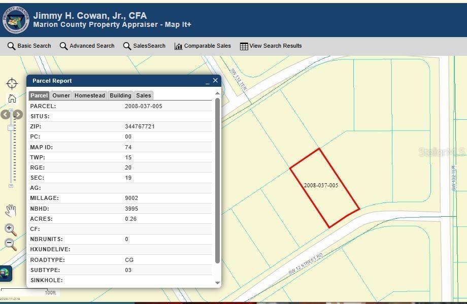Screen dimensions: 467x304
Task: Click the Marion County Property Appraiser logo
Action: 16,20
